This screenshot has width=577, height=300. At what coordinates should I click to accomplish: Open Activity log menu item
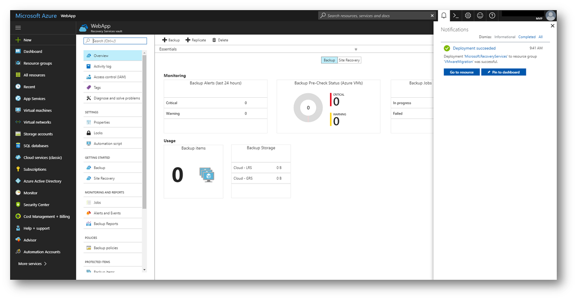point(102,66)
